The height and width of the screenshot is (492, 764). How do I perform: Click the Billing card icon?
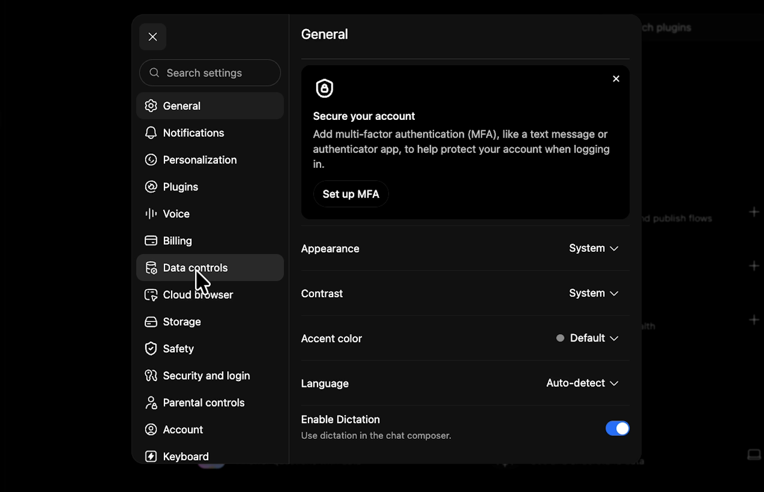151,240
